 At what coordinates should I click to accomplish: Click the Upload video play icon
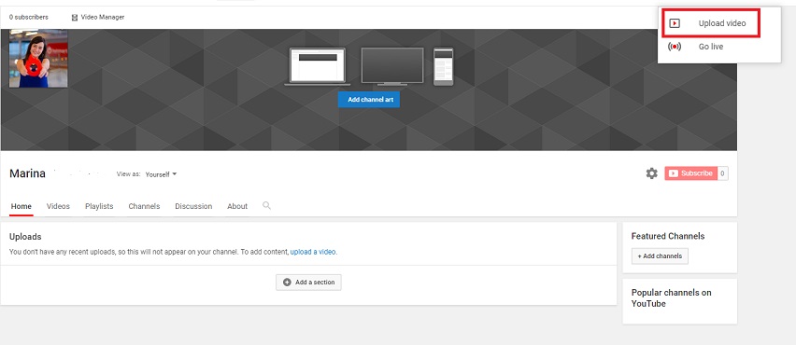675,23
